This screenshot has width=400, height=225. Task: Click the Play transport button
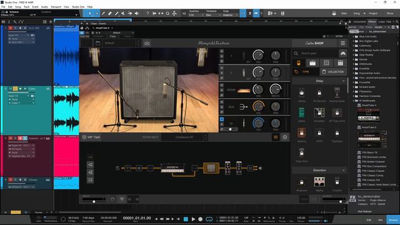click(193, 219)
